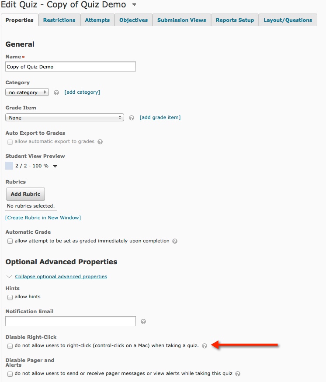Image resolution: width=326 pixels, height=382 pixels.
Task: Click help icon next to Automatic Grade checkbox
Action: point(175,241)
